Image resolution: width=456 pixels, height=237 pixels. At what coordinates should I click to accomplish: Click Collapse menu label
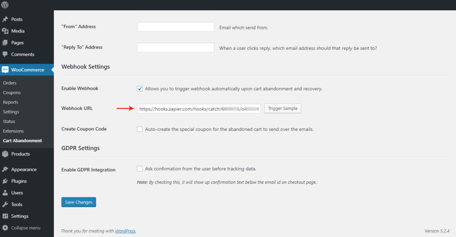coord(25,228)
